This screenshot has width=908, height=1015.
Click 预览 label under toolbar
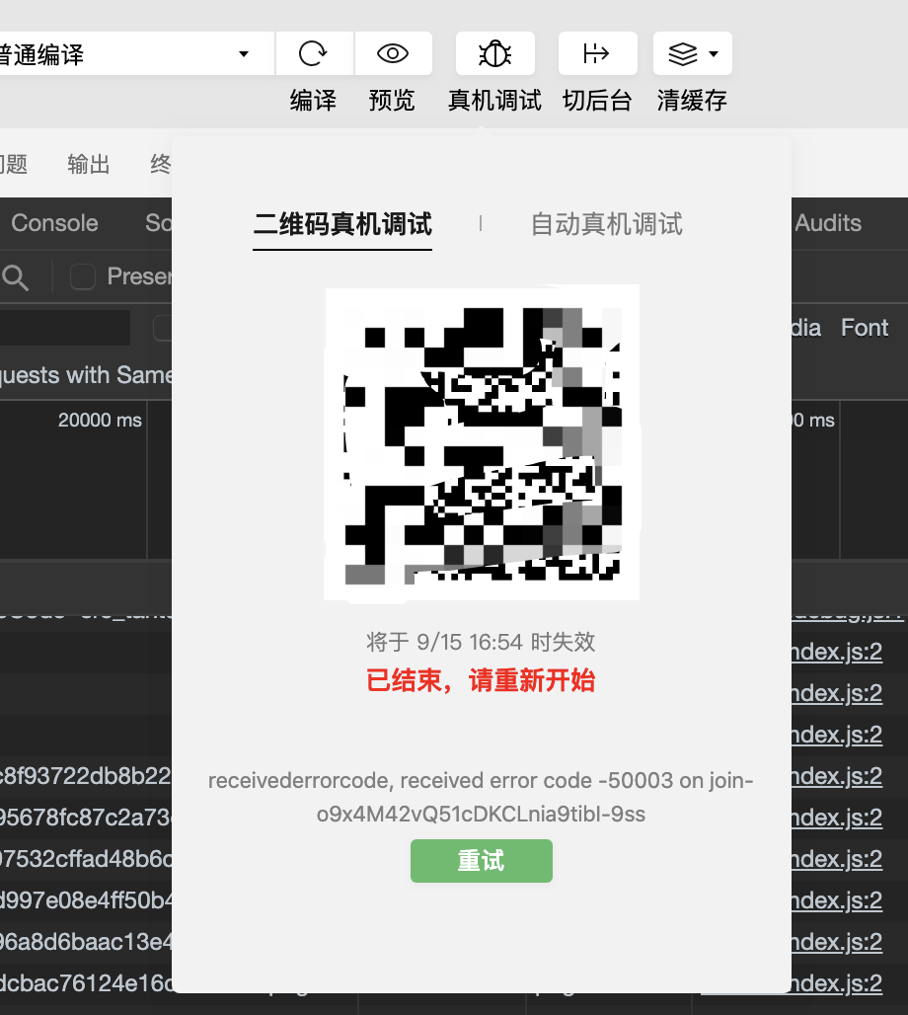click(392, 101)
